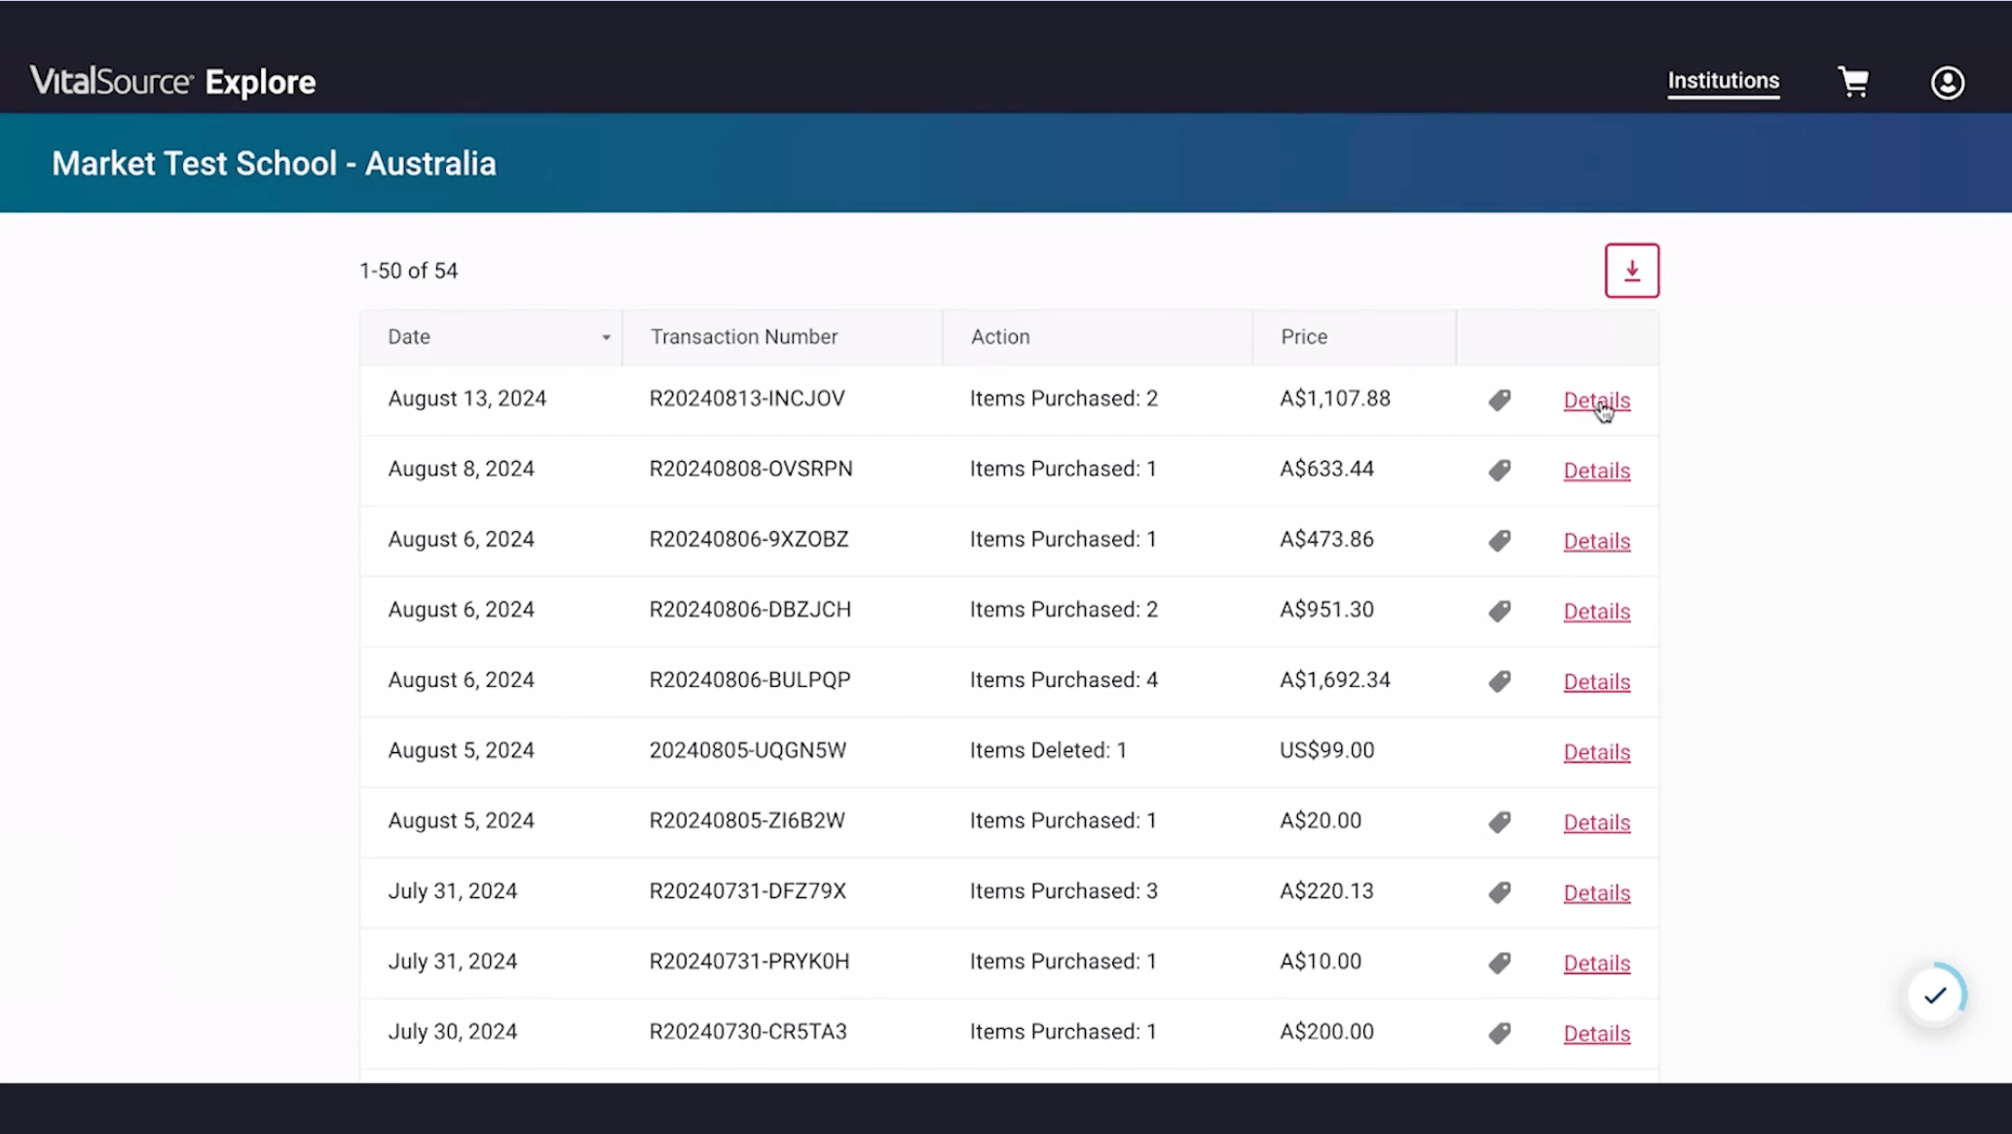Download the transaction list report
The width and height of the screenshot is (2012, 1134).
pyautogui.click(x=1631, y=271)
